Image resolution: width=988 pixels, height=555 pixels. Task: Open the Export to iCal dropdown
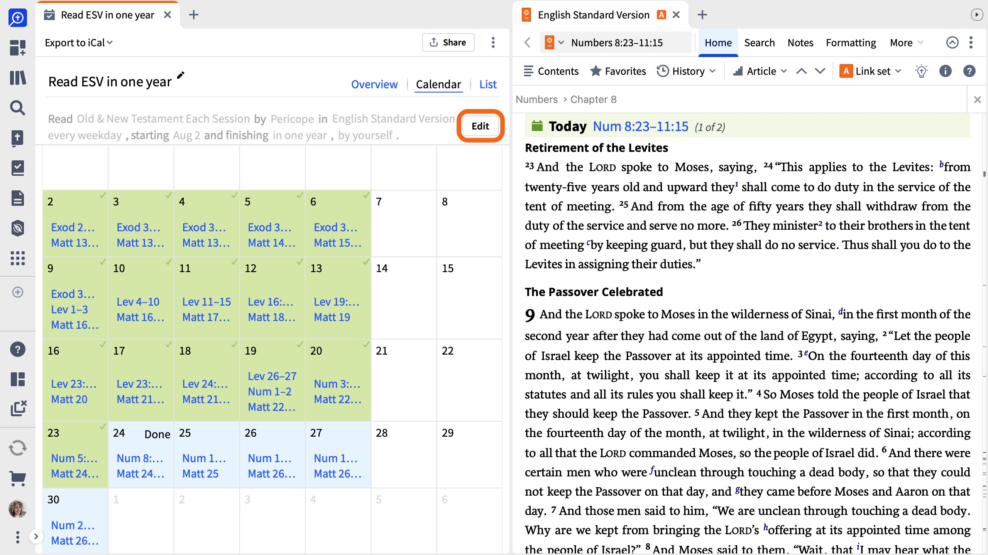(x=79, y=42)
